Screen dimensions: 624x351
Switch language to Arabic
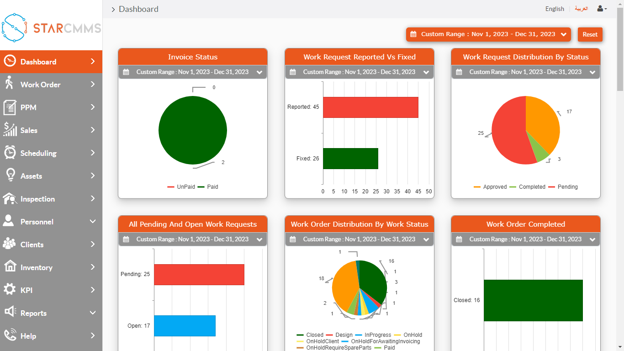point(581,9)
